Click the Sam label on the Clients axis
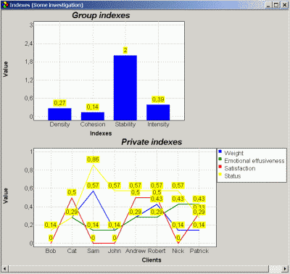This screenshot has width=290, height=274. 93,251
